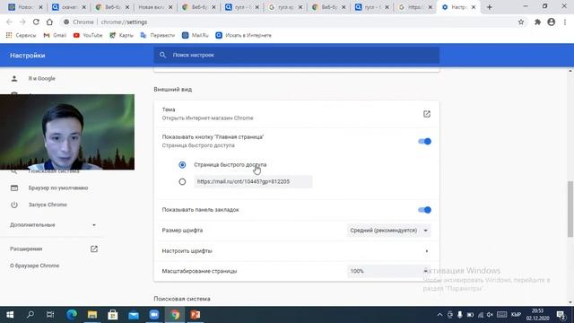Expand the Дополнительные section

pyautogui.click(x=53, y=225)
